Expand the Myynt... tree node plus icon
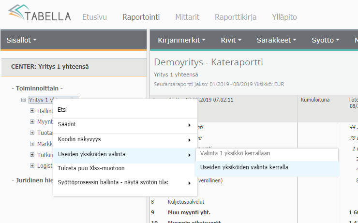 coord(32,122)
